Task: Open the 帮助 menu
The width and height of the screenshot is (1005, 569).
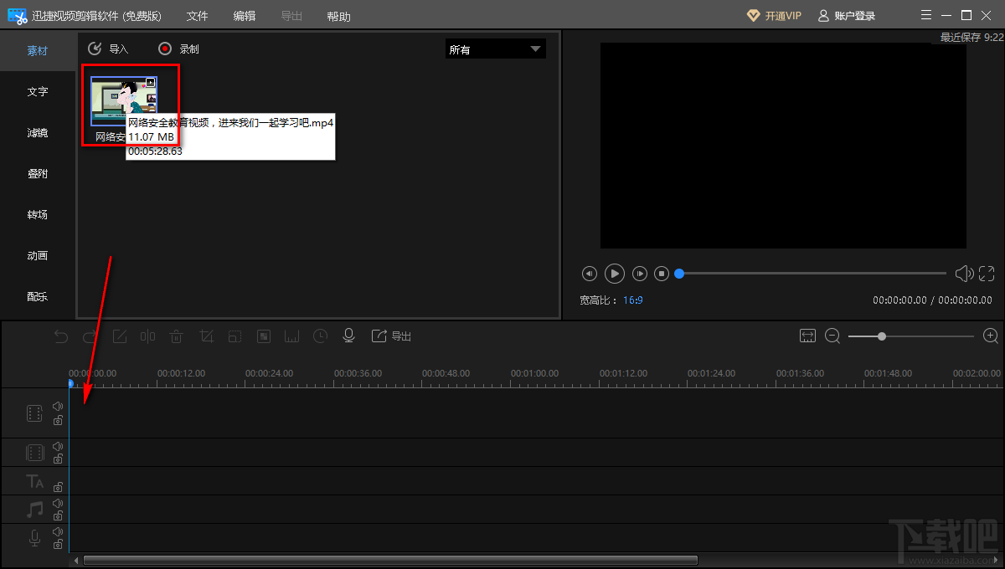Action: (x=338, y=16)
